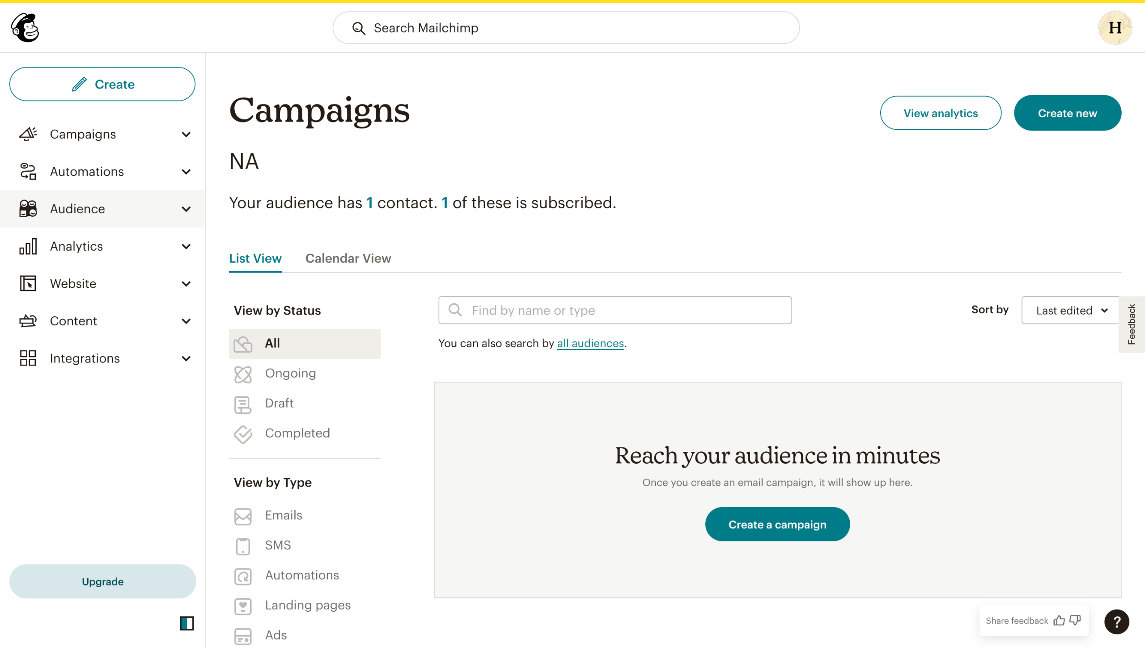Screen dimensions: 1145x648
Task: Expand the Integrations sidebar chevron
Action: (187, 359)
